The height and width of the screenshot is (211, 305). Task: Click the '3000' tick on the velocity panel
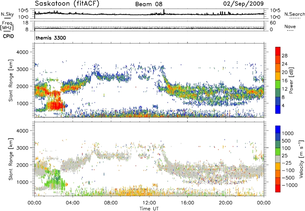click(x=22, y=148)
